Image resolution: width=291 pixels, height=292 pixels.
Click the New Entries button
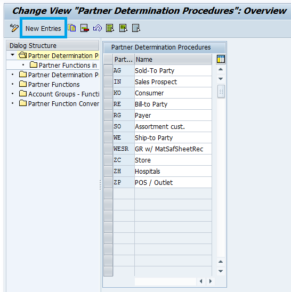click(43, 28)
